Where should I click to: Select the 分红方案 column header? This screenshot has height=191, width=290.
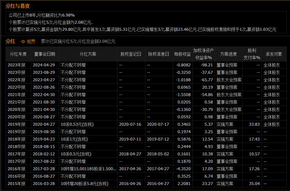88,54
